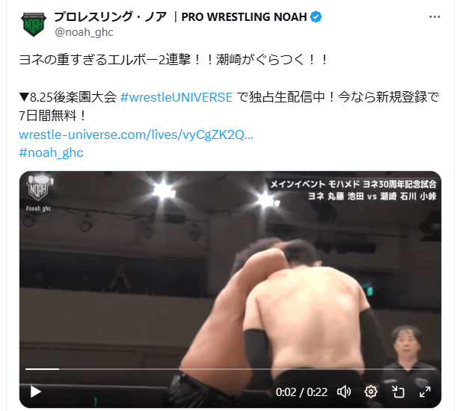457x411 pixels.
Task: Click the NOAH profile avatar logo
Action: 34,25
